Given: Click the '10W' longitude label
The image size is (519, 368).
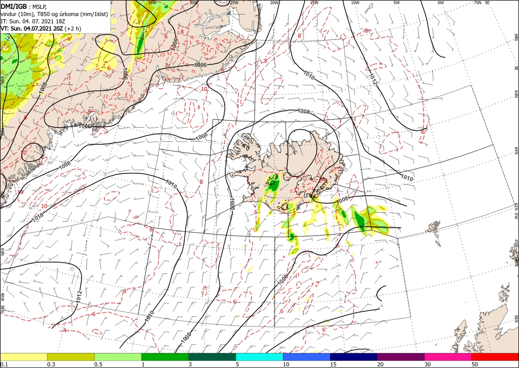Looking at the screenshot, I should (x=355, y=3).
